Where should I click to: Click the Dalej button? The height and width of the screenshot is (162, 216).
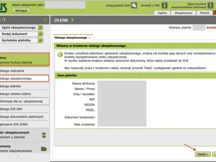tap(203, 154)
